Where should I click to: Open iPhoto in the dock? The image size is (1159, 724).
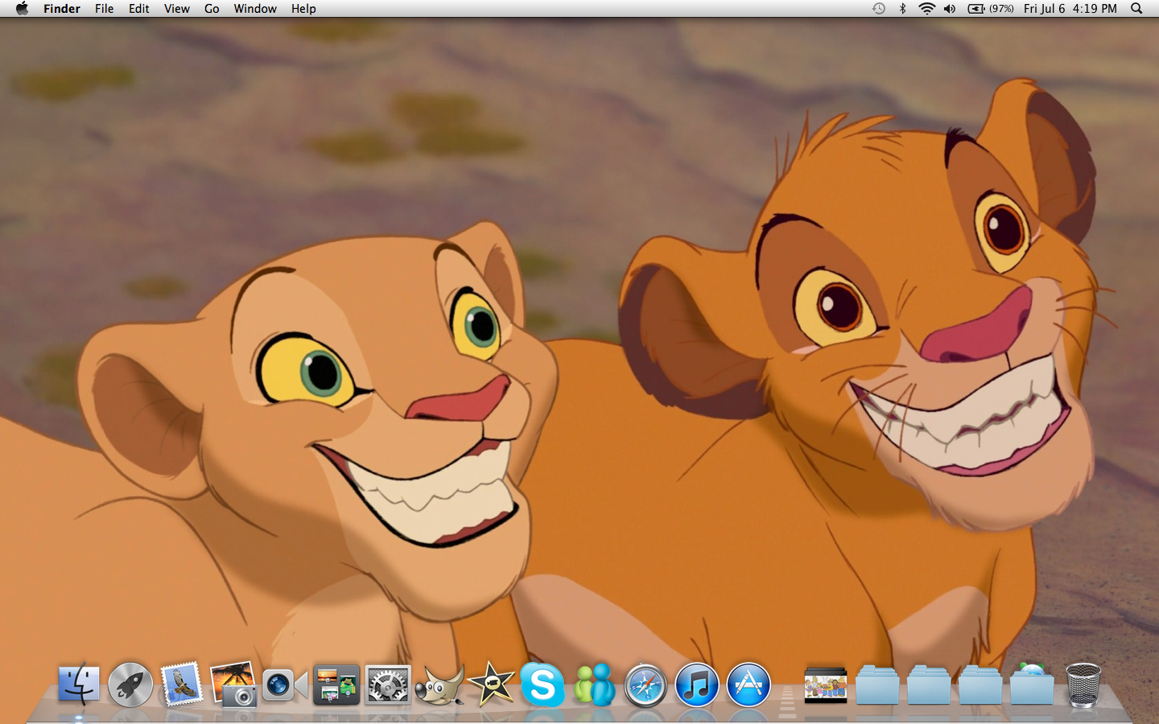coord(233,685)
